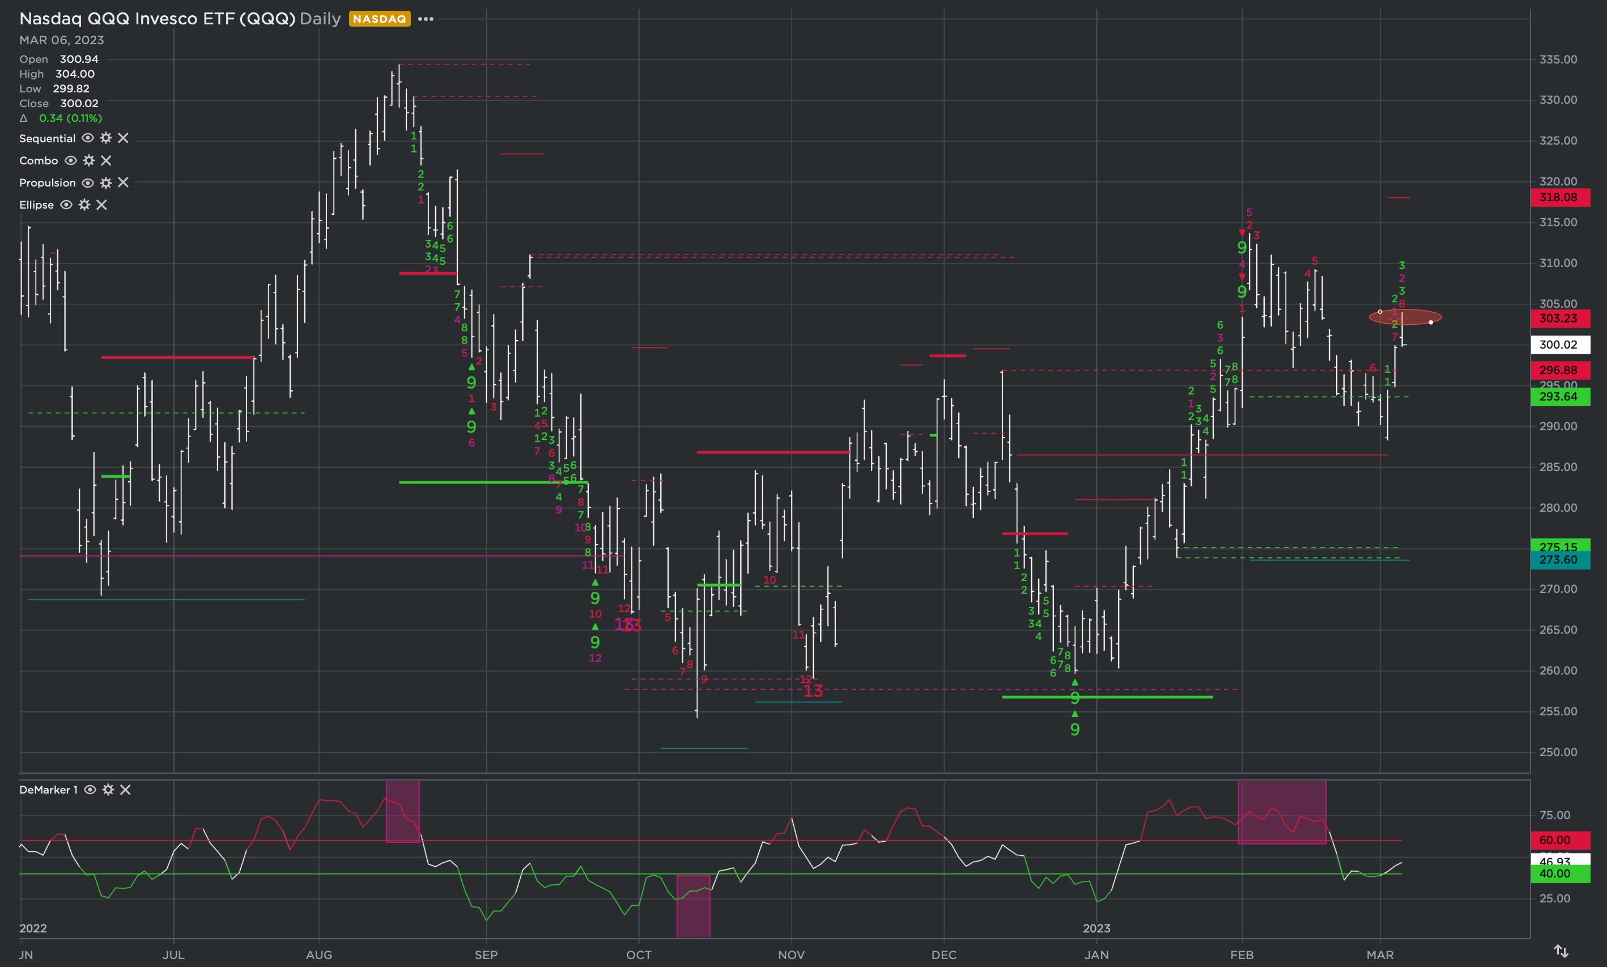Open settings gear for Ellipse
Viewport: 1607px width, 967px height.
84,205
